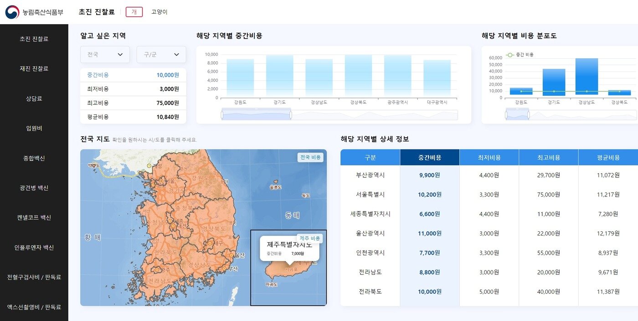Switch to the 고양이 (cat) tab
The height and width of the screenshot is (321, 638).
point(160,12)
